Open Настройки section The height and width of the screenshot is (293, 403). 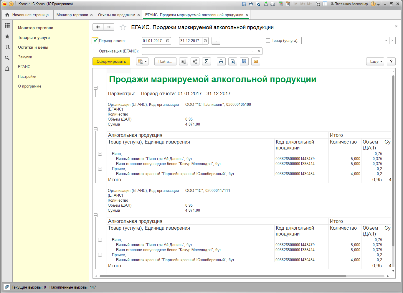(x=27, y=76)
